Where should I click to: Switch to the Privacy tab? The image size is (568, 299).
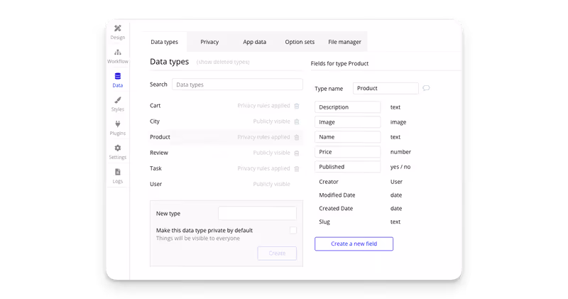209,42
